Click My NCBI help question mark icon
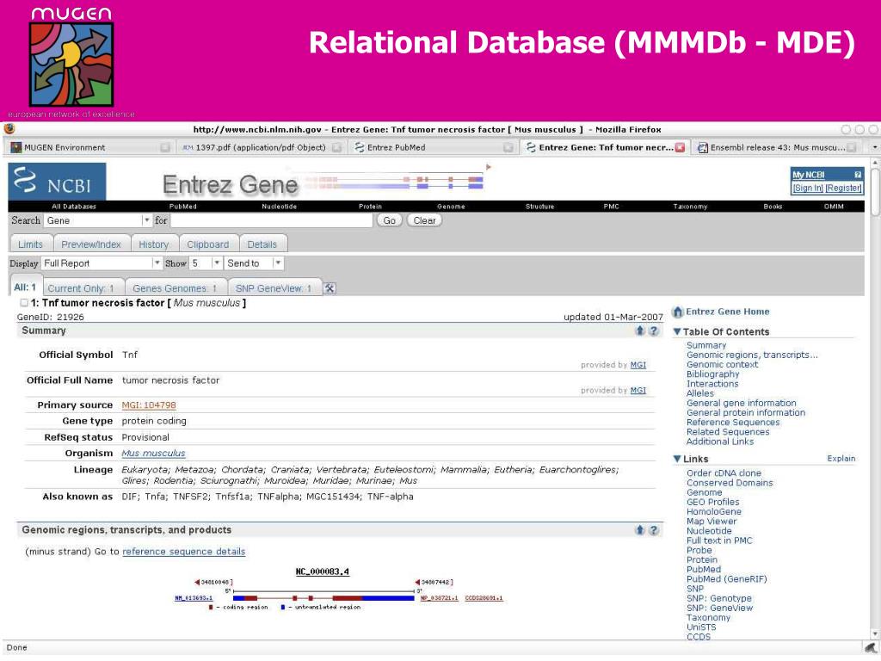The image size is (881, 661). click(858, 175)
